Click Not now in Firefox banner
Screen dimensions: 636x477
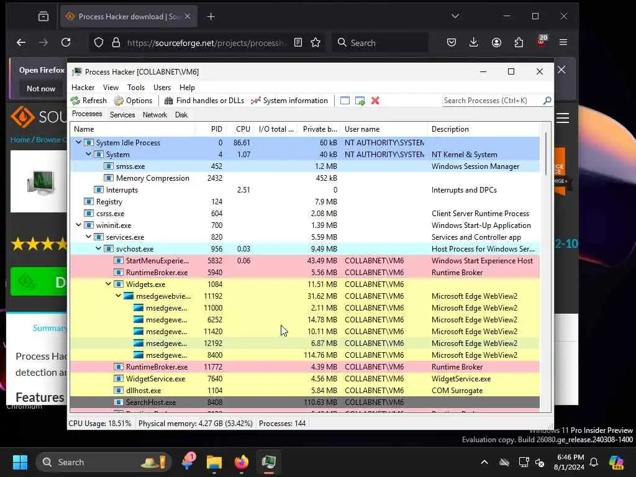pyautogui.click(x=40, y=88)
